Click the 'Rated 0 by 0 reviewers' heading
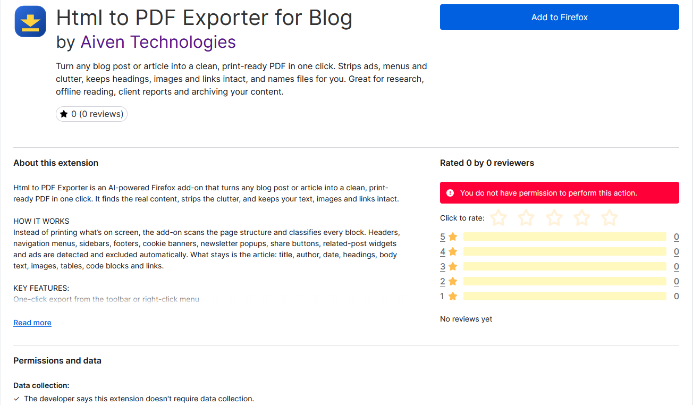This screenshot has height=405, width=693. pos(487,163)
